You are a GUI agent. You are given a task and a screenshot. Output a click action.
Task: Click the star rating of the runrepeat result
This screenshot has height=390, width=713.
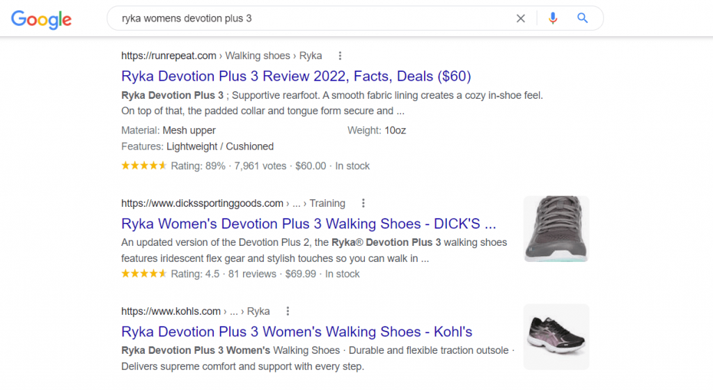click(x=143, y=166)
